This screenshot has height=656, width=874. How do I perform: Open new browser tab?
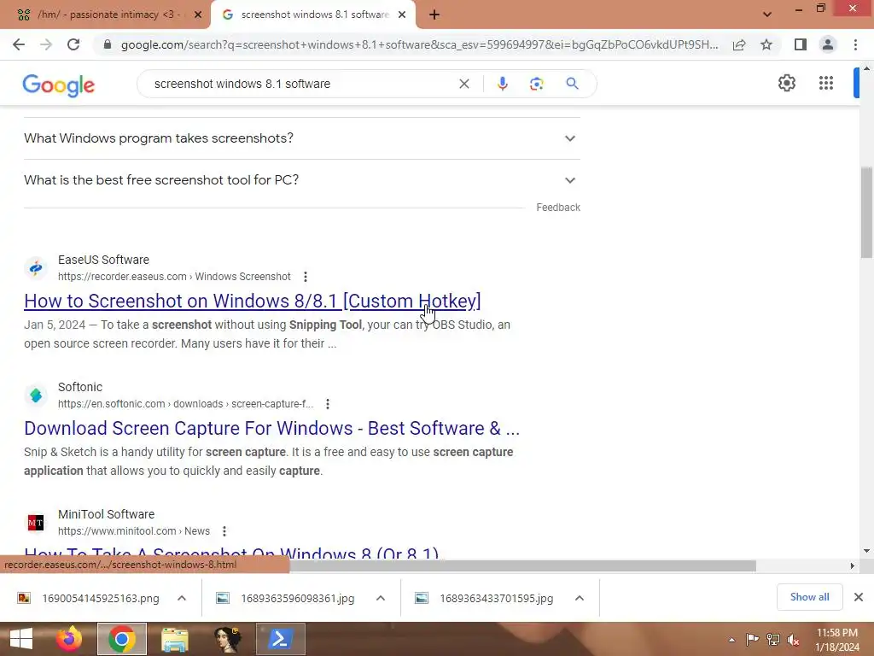point(434,15)
